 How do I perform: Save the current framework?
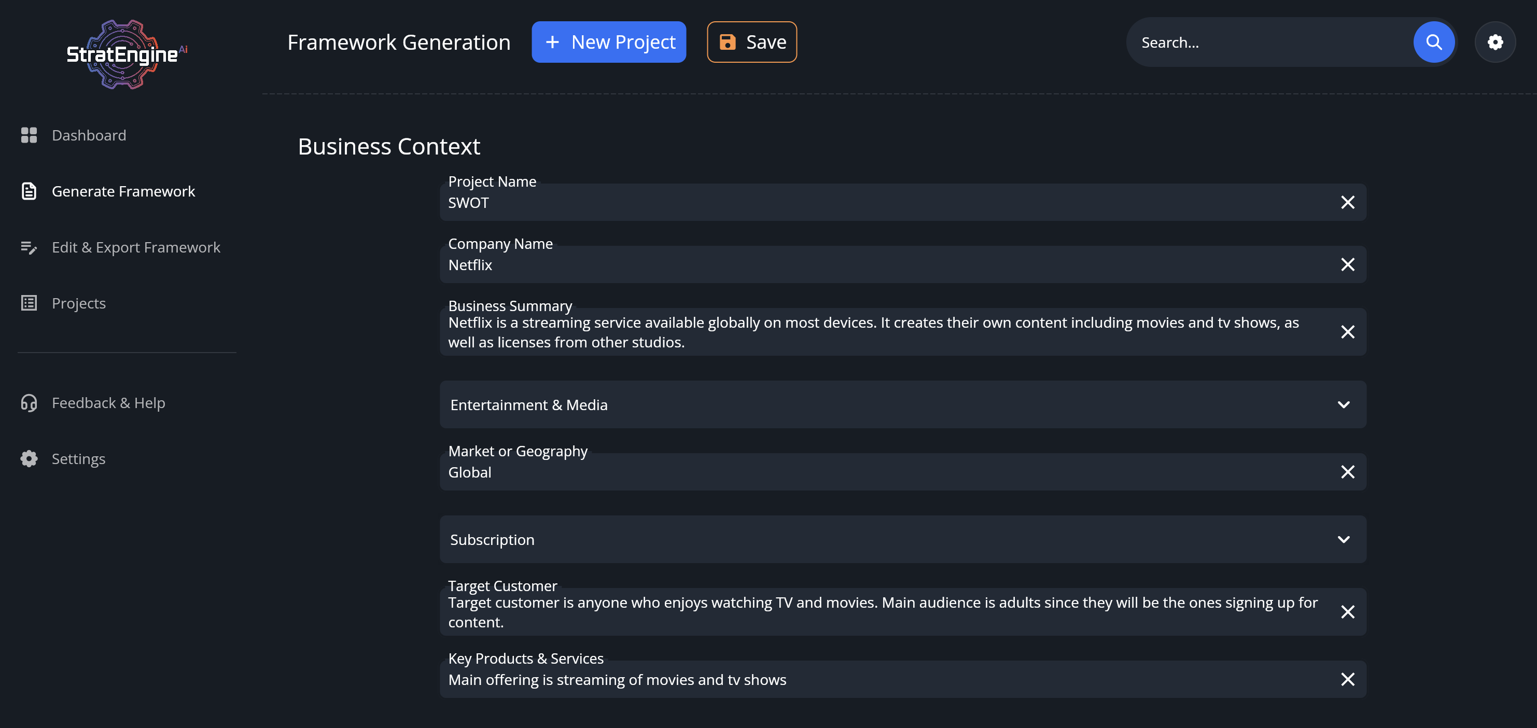coord(752,42)
